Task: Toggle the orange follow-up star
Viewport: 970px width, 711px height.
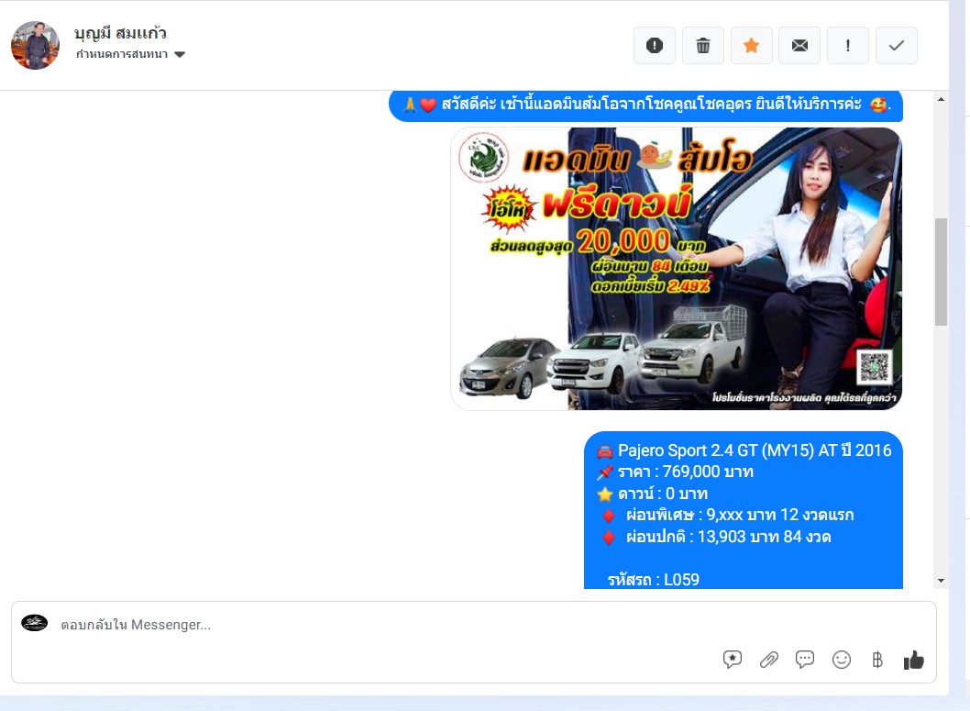Action: pos(751,46)
